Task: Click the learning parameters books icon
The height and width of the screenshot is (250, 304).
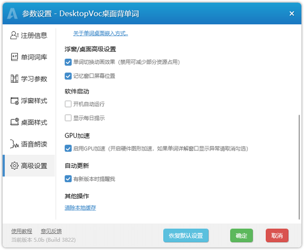Action: click(14, 79)
